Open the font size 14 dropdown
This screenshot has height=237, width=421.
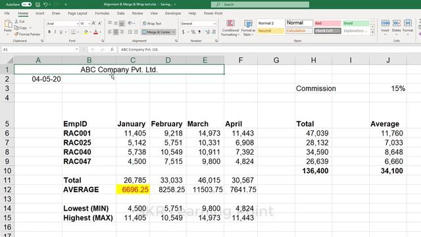(x=89, y=24)
